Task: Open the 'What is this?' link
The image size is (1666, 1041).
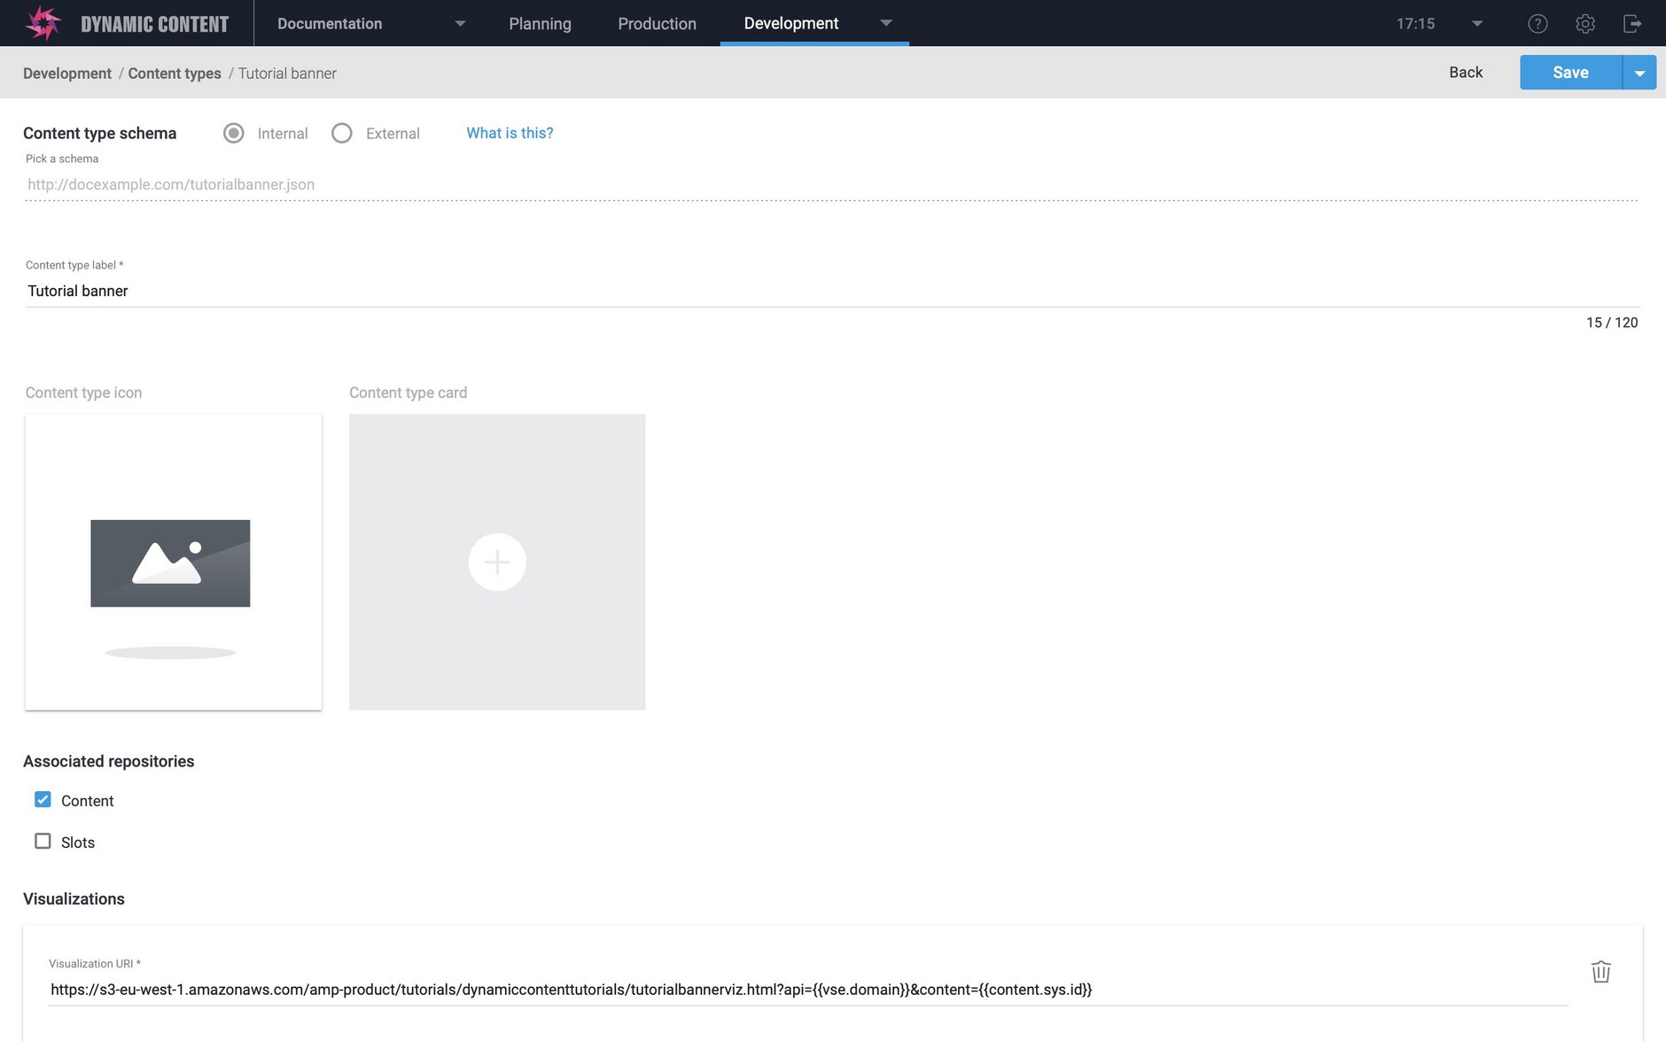Action: tap(510, 133)
